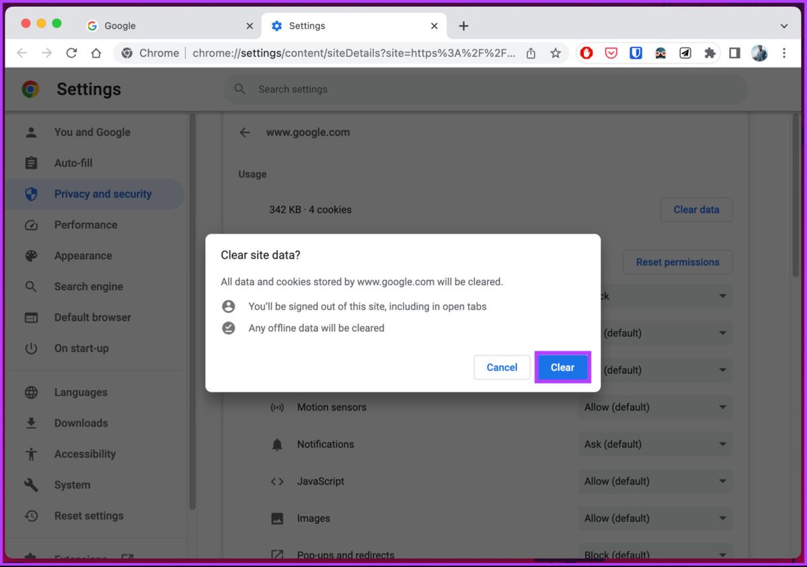Click the share page icon in address bar
The height and width of the screenshot is (567, 807).
(x=531, y=53)
